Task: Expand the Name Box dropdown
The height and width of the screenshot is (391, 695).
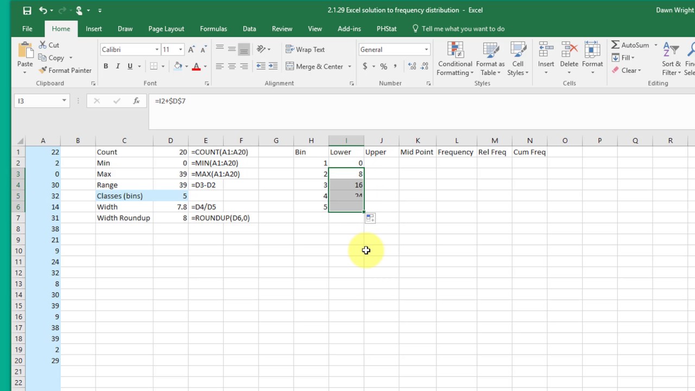Action: pyautogui.click(x=64, y=101)
